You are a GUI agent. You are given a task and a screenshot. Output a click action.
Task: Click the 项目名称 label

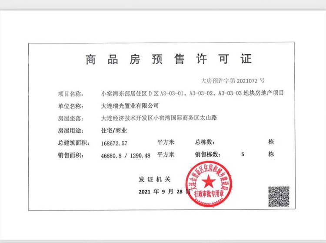click(x=70, y=93)
